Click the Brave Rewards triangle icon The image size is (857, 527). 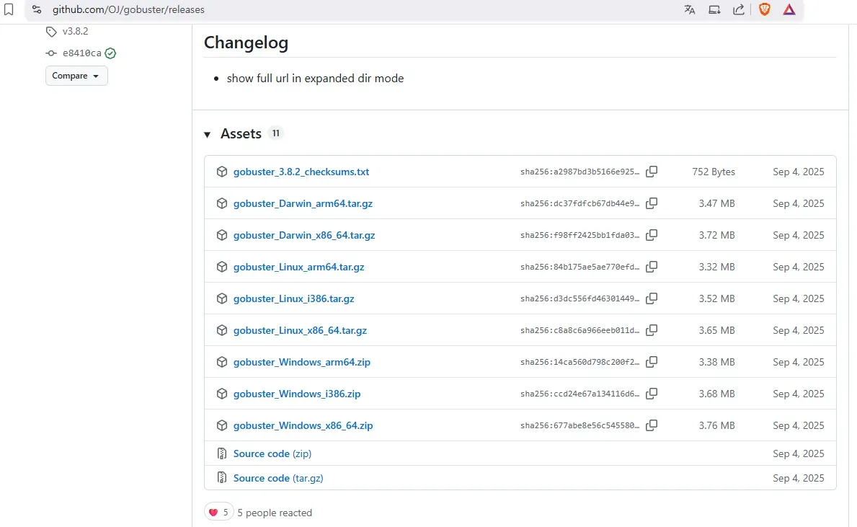tap(789, 9)
